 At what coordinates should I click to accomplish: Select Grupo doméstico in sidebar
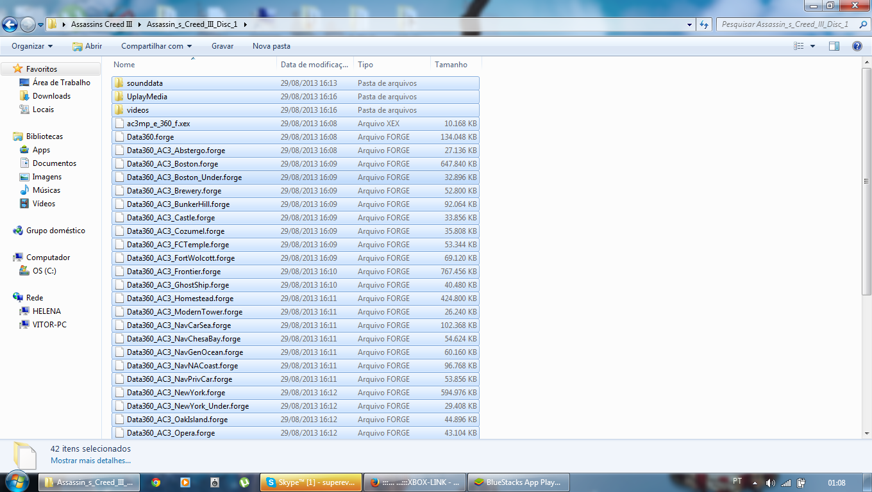(x=55, y=231)
